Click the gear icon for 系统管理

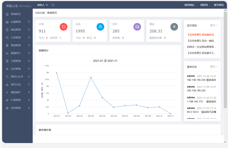[7, 108]
